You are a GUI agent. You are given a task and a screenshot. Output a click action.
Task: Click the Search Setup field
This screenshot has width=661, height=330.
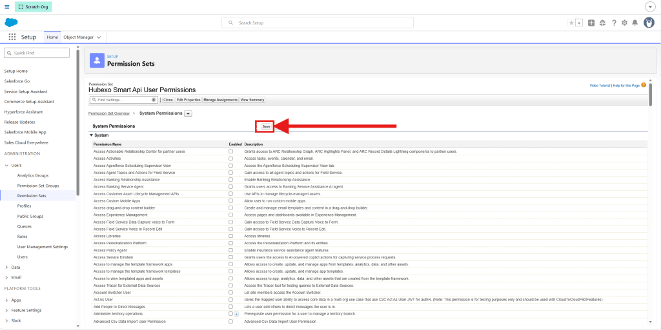tap(318, 23)
